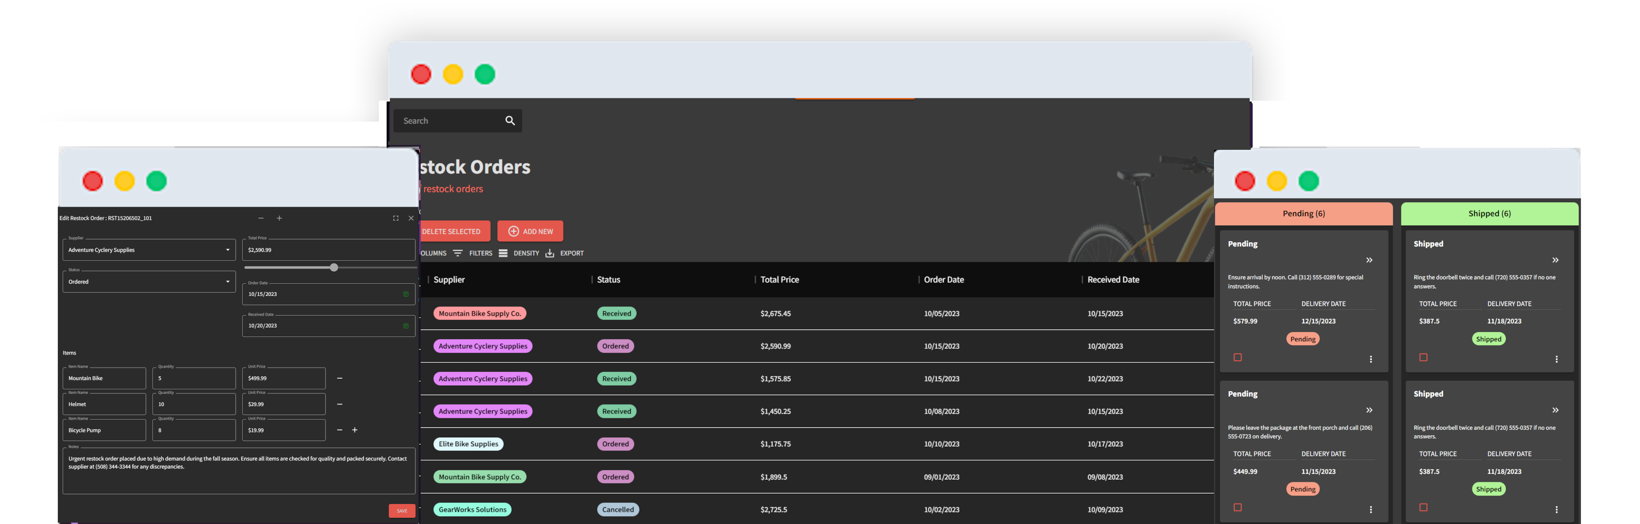The height and width of the screenshot is (524, 1640).
Task: Open three-dot menu on $449.99 Pending card
Action: (x=1371, y=509)
